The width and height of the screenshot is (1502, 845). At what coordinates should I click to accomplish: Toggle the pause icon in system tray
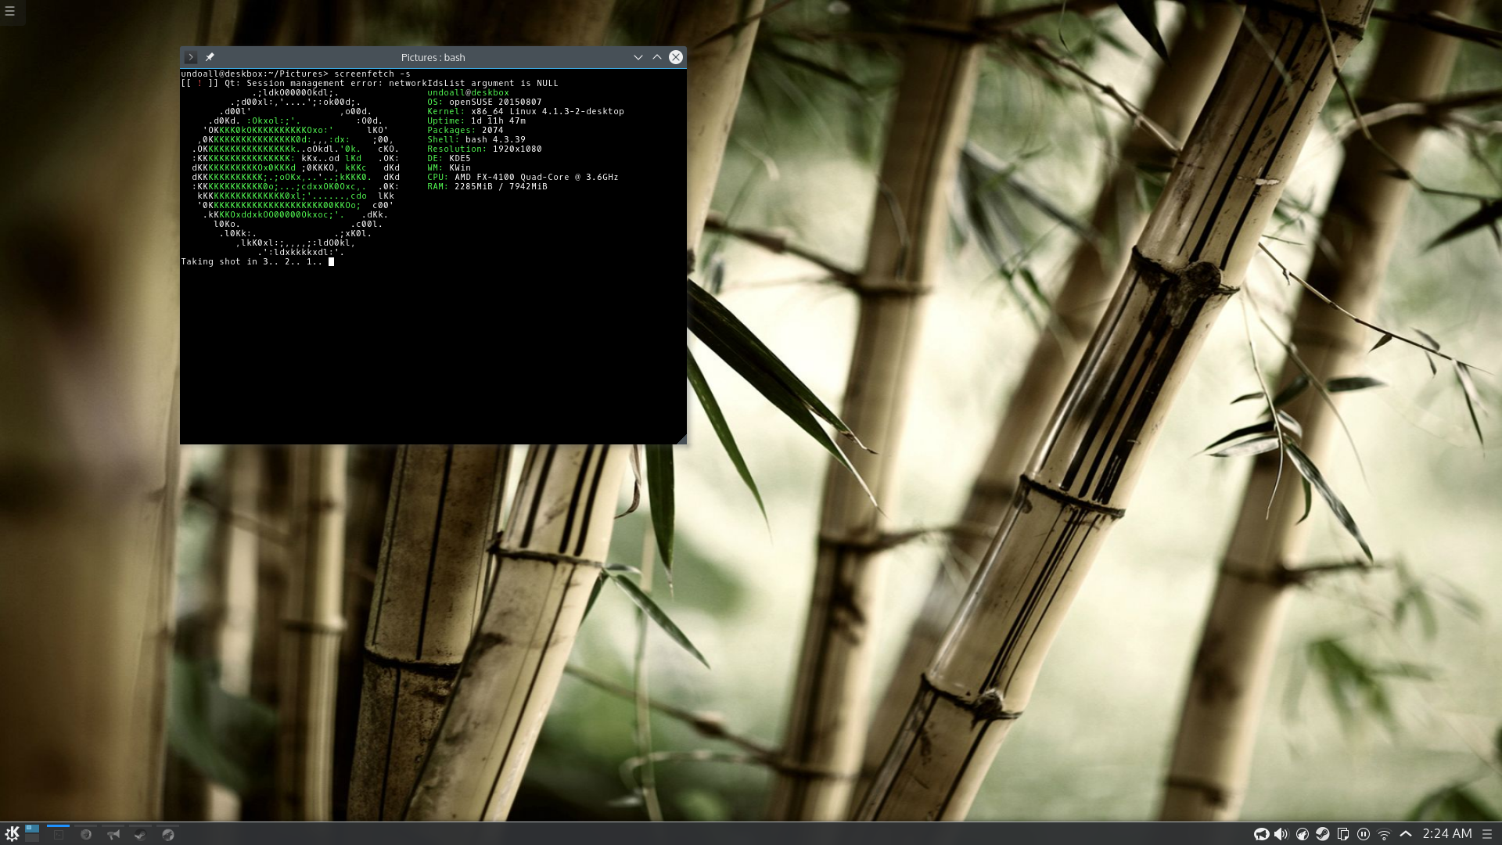(1364, 834)
